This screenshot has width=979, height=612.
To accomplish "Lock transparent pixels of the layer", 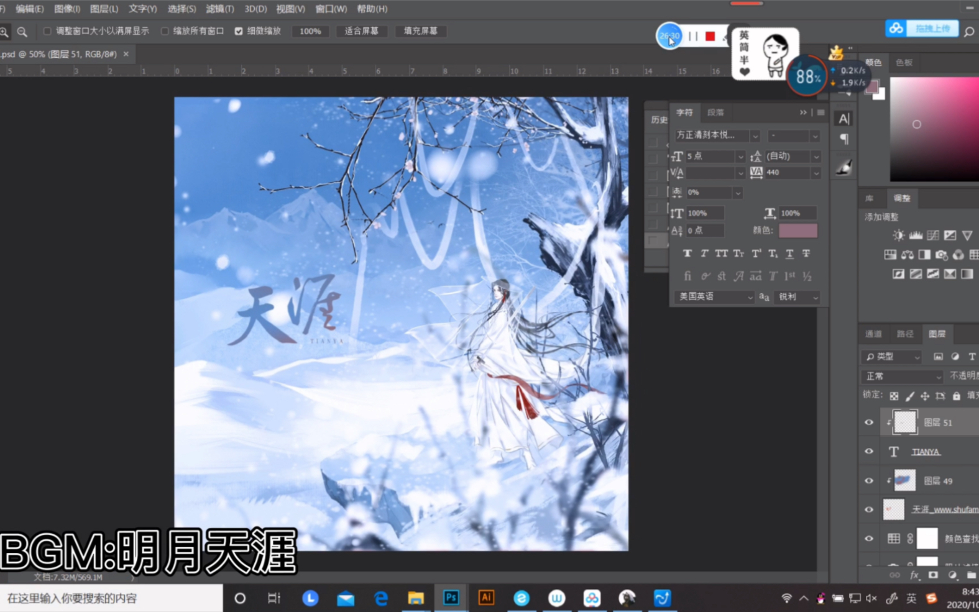I will pos(894,396).
